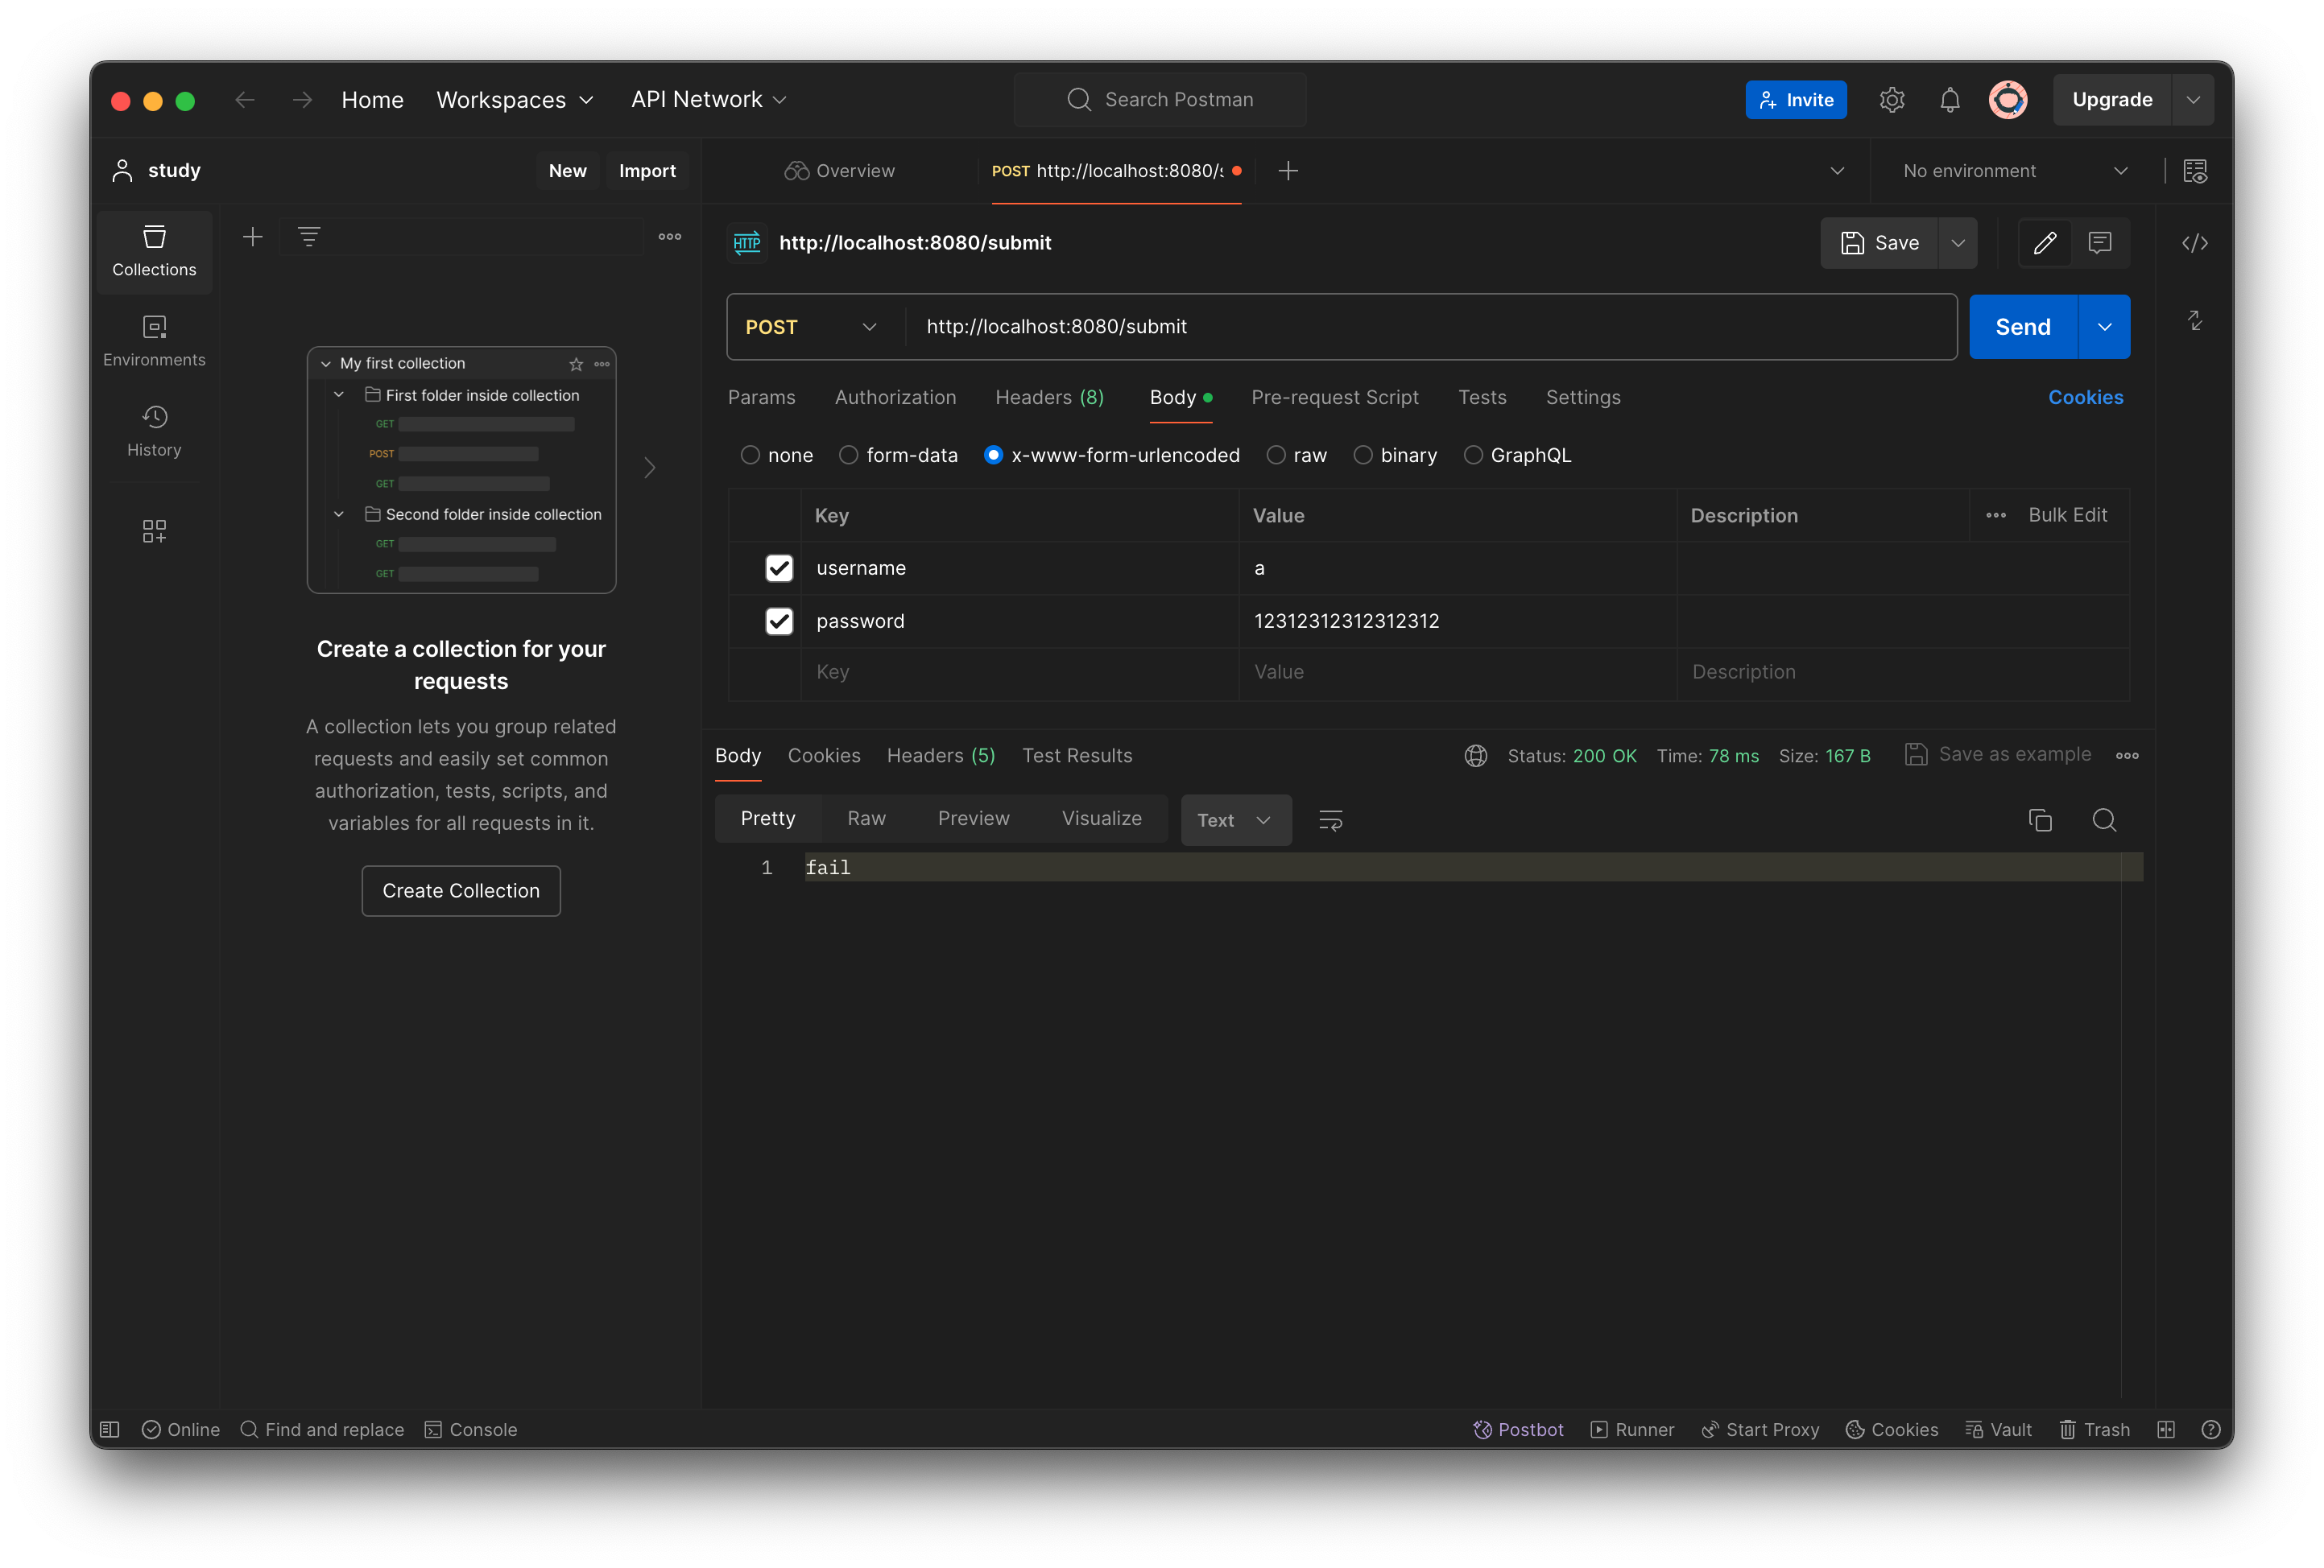2324x1568 pixels.
Task: Collapse My first collection
Action: [x=325, y=363]
